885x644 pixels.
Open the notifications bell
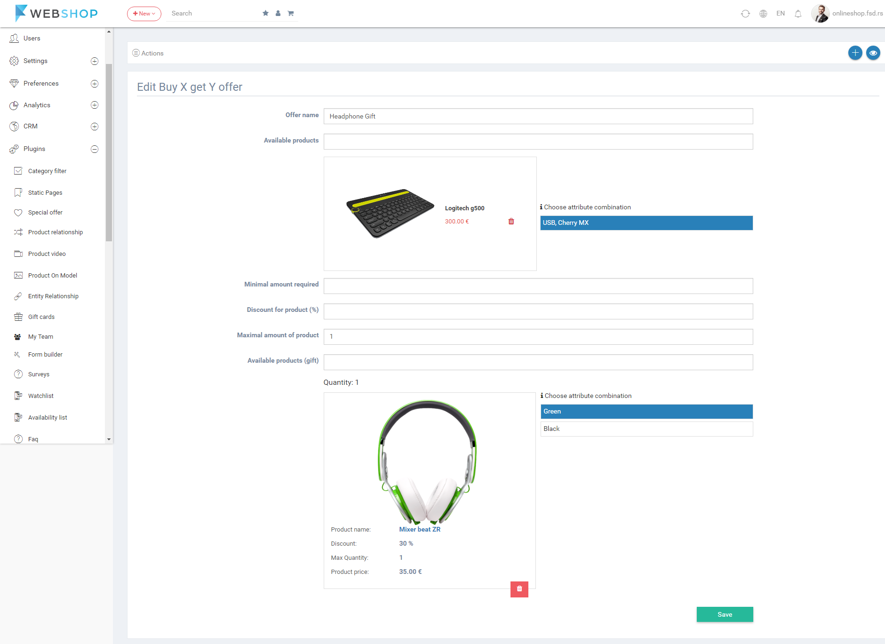point(798,14)
